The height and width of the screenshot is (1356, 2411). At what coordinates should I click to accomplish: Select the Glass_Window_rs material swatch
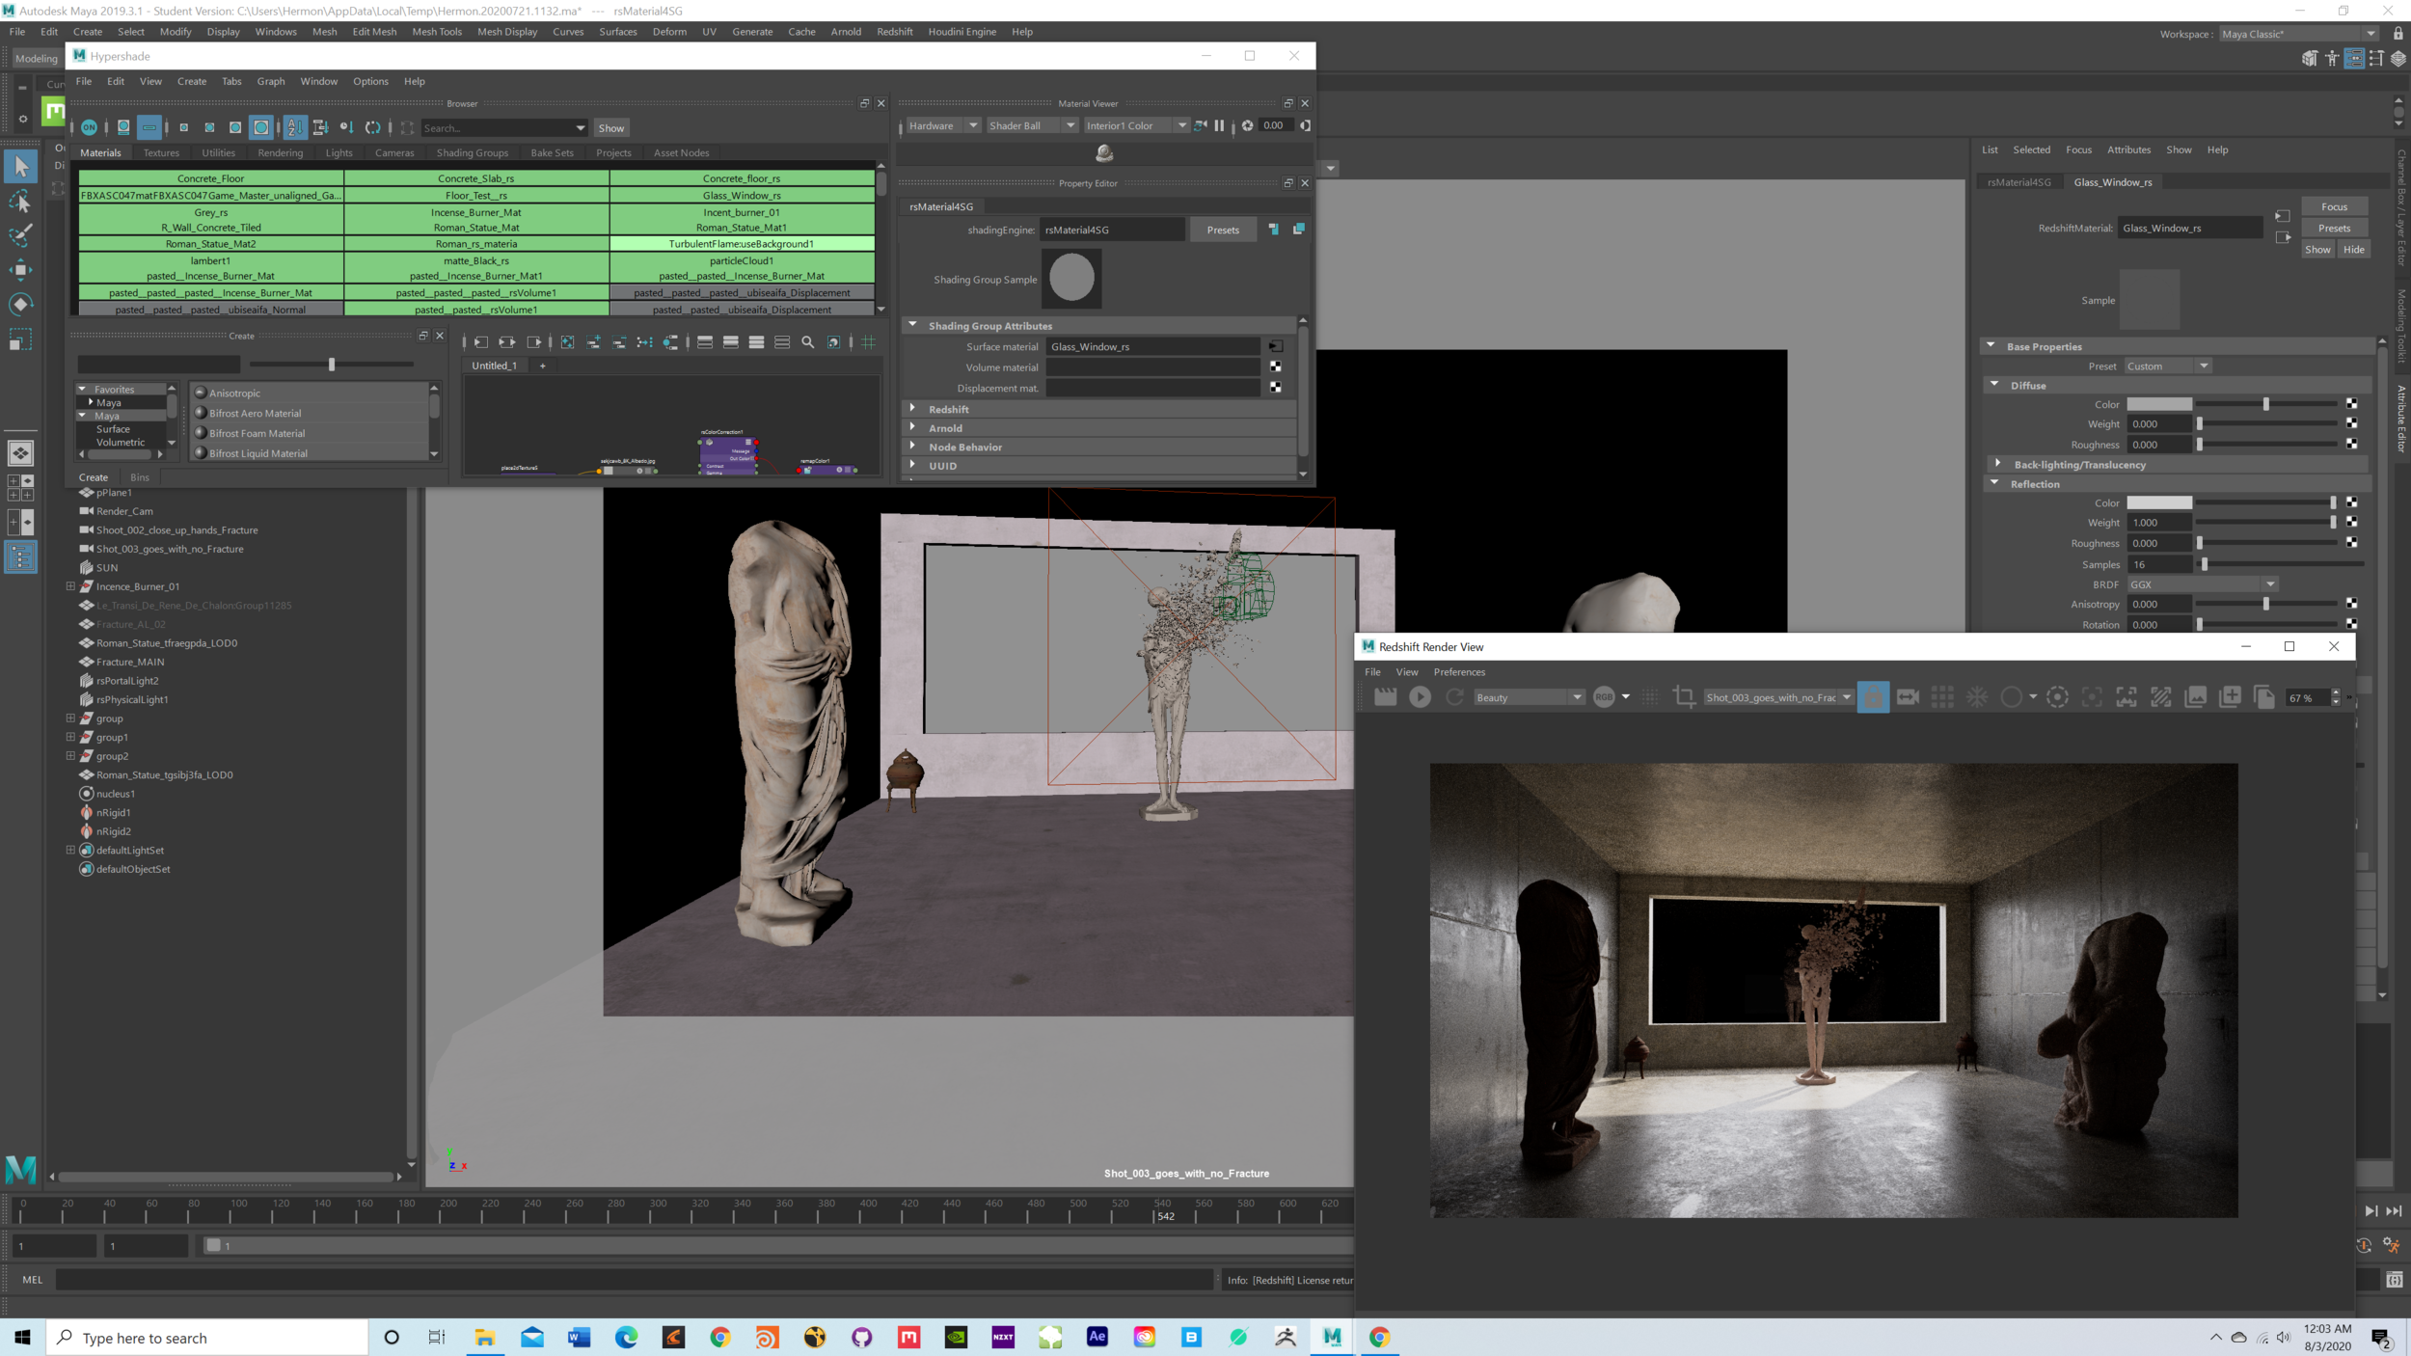click(742, 195)
